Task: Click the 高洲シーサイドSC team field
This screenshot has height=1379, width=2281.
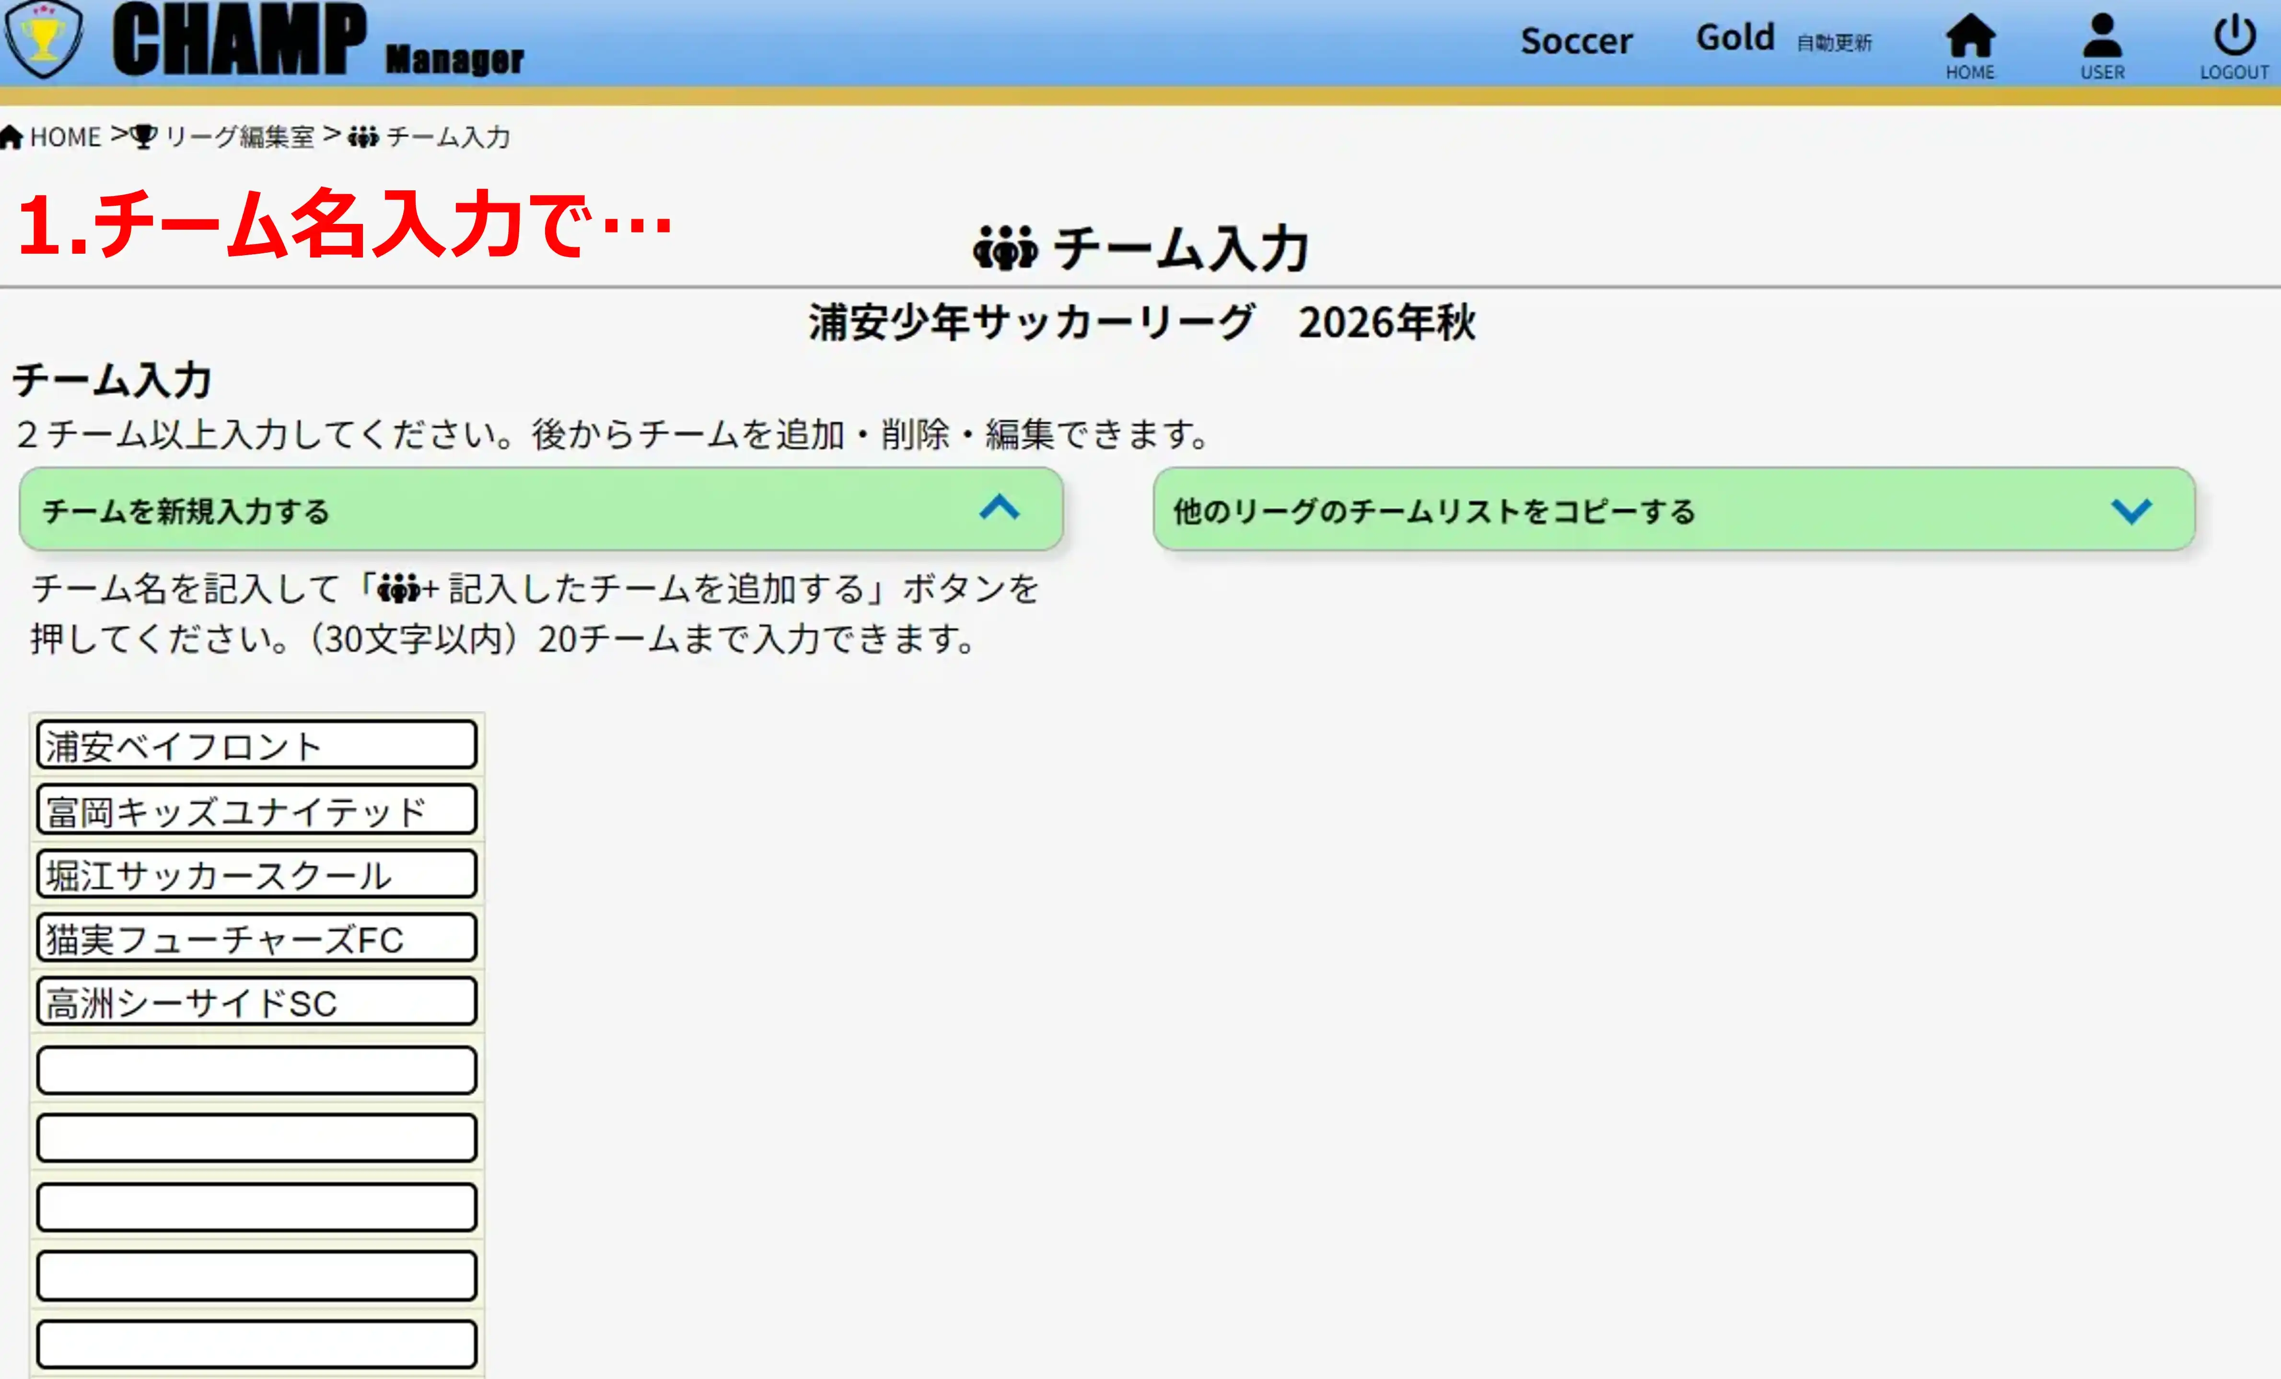Action: pos(256,1001)
